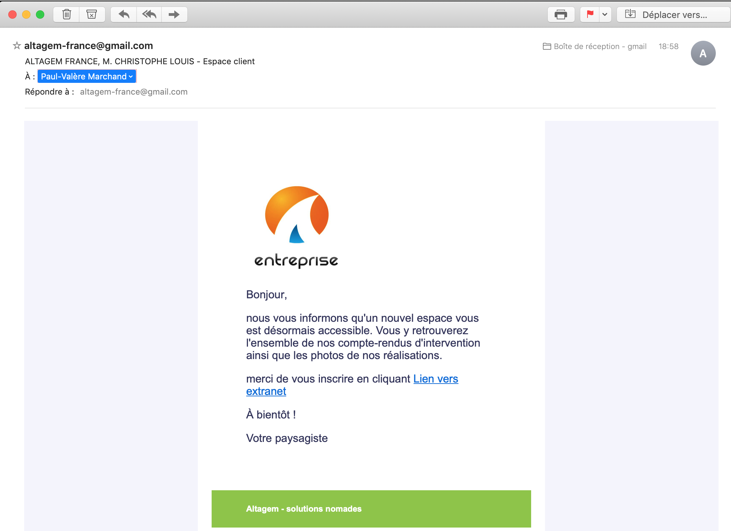Open the Déplacer vers… menu
The width and height of the screenshot is (731, 531).
[673, 15]
